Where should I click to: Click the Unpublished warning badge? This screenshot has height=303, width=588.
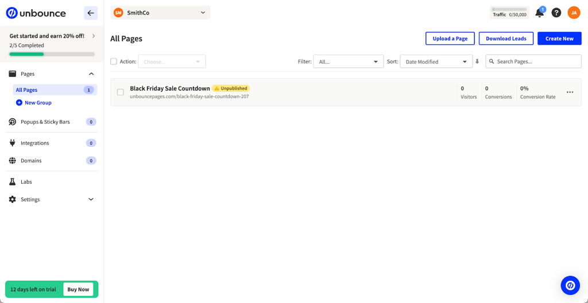pos(231,88)
